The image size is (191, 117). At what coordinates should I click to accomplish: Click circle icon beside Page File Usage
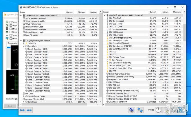pos(24,35)
